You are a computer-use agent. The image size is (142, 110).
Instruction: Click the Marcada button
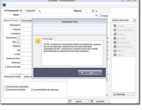pyautogui.click(x=124, y=94)
